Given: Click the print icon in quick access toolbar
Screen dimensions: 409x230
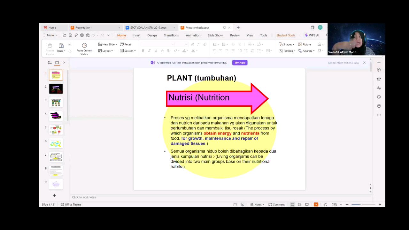Looking at the screenshot, I should (x=82, y=35).
